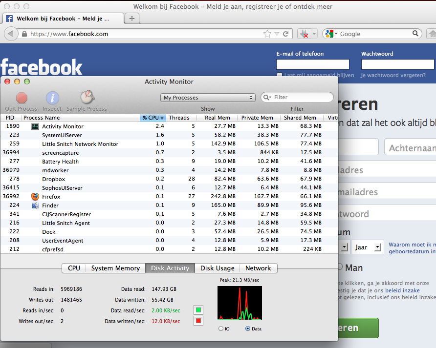Sort by Process Name column header

click(80, 118)
